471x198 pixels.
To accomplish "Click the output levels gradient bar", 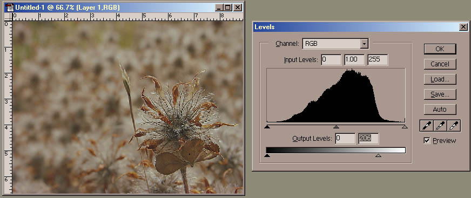I will (336, 150).
